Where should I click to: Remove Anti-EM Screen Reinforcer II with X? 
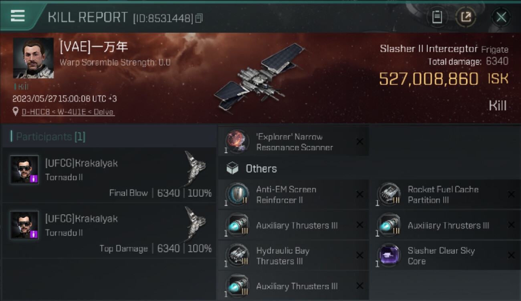[360, 194]
